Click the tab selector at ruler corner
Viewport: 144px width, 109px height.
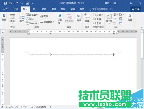coord(3,32)
